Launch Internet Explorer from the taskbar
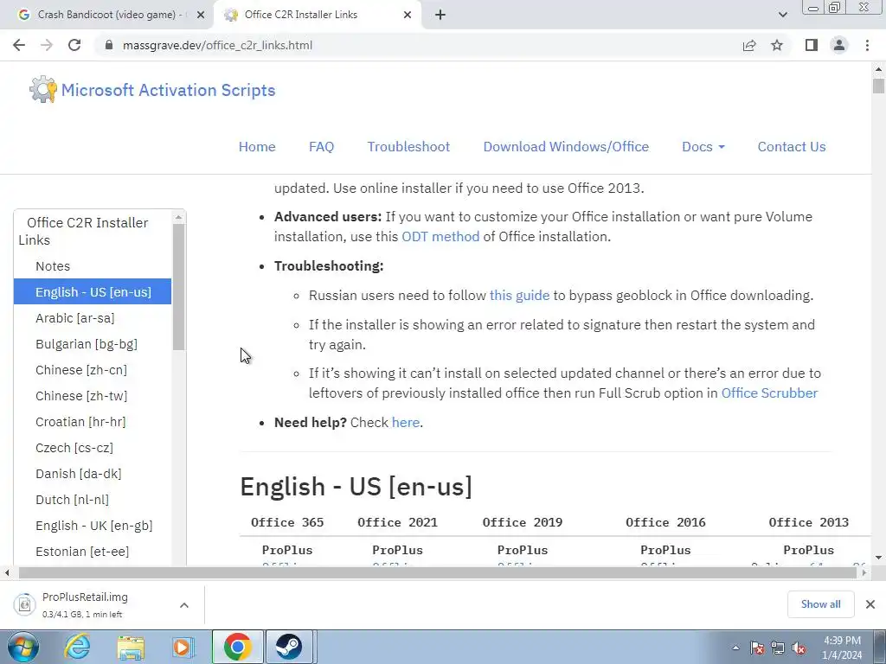The height and width of the screenshot is (664, 886). [x=77, y=647]
